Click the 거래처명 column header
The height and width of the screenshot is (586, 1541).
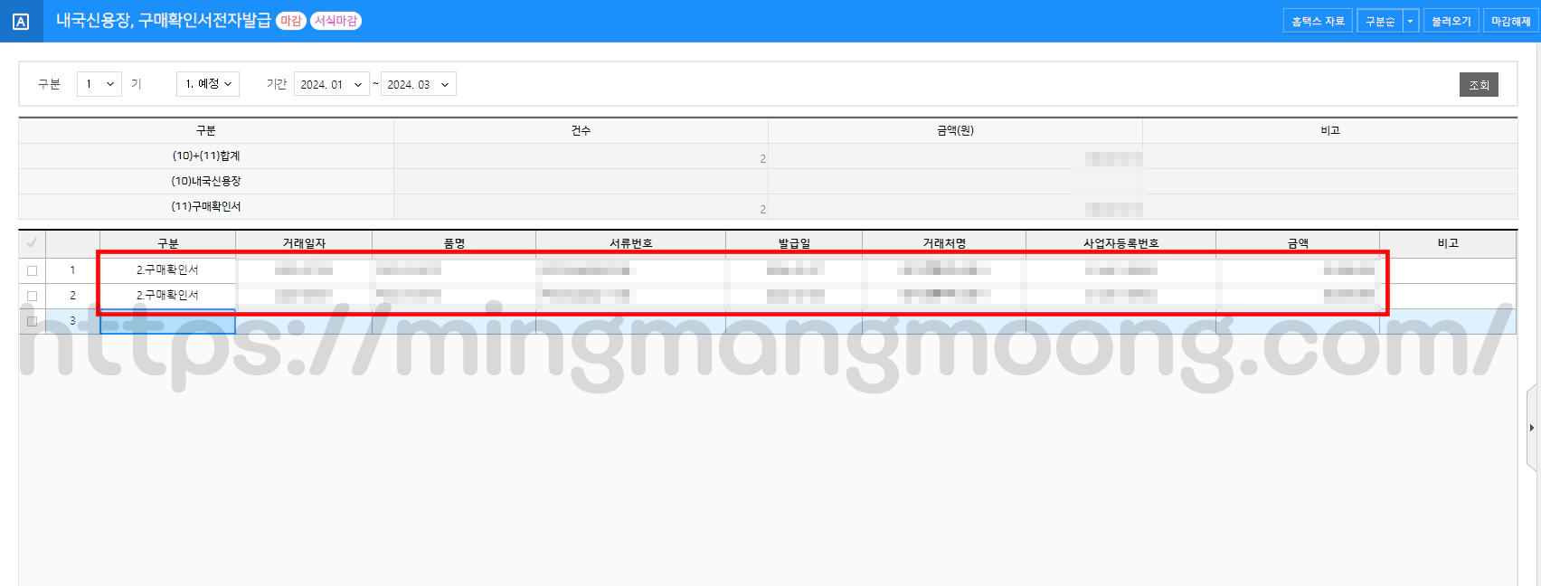point(944,243)
